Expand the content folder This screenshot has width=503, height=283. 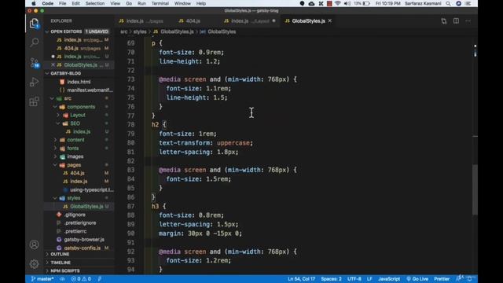coord(55,140)
